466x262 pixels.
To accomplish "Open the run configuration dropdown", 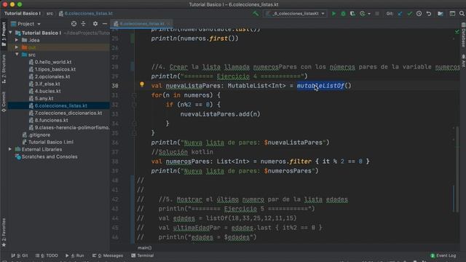I will [x=295, y=14].
